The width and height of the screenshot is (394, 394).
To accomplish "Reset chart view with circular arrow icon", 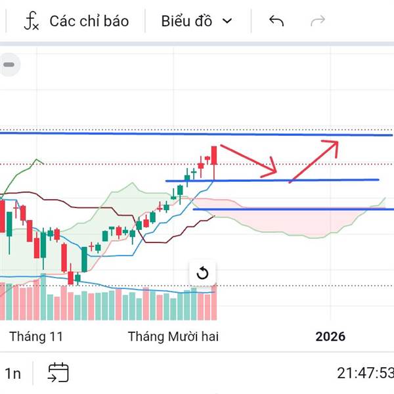I will (202, 273).
